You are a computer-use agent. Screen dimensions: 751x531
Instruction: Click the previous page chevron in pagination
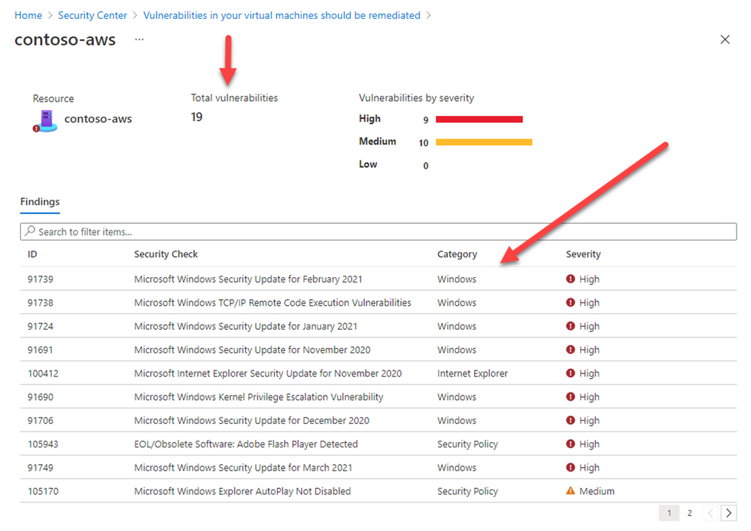click(710, 512)
